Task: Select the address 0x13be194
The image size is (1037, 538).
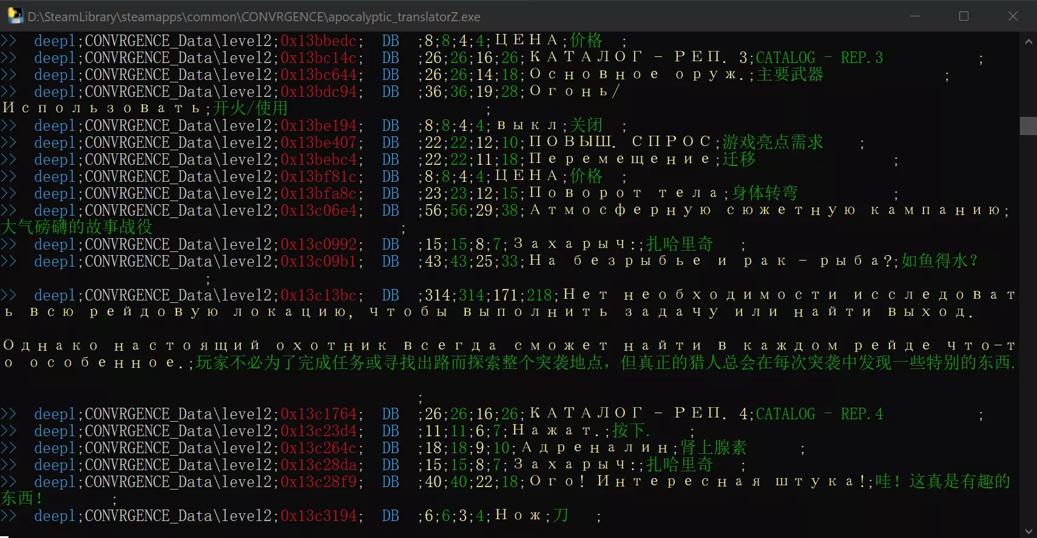Action: pos(319,125)
